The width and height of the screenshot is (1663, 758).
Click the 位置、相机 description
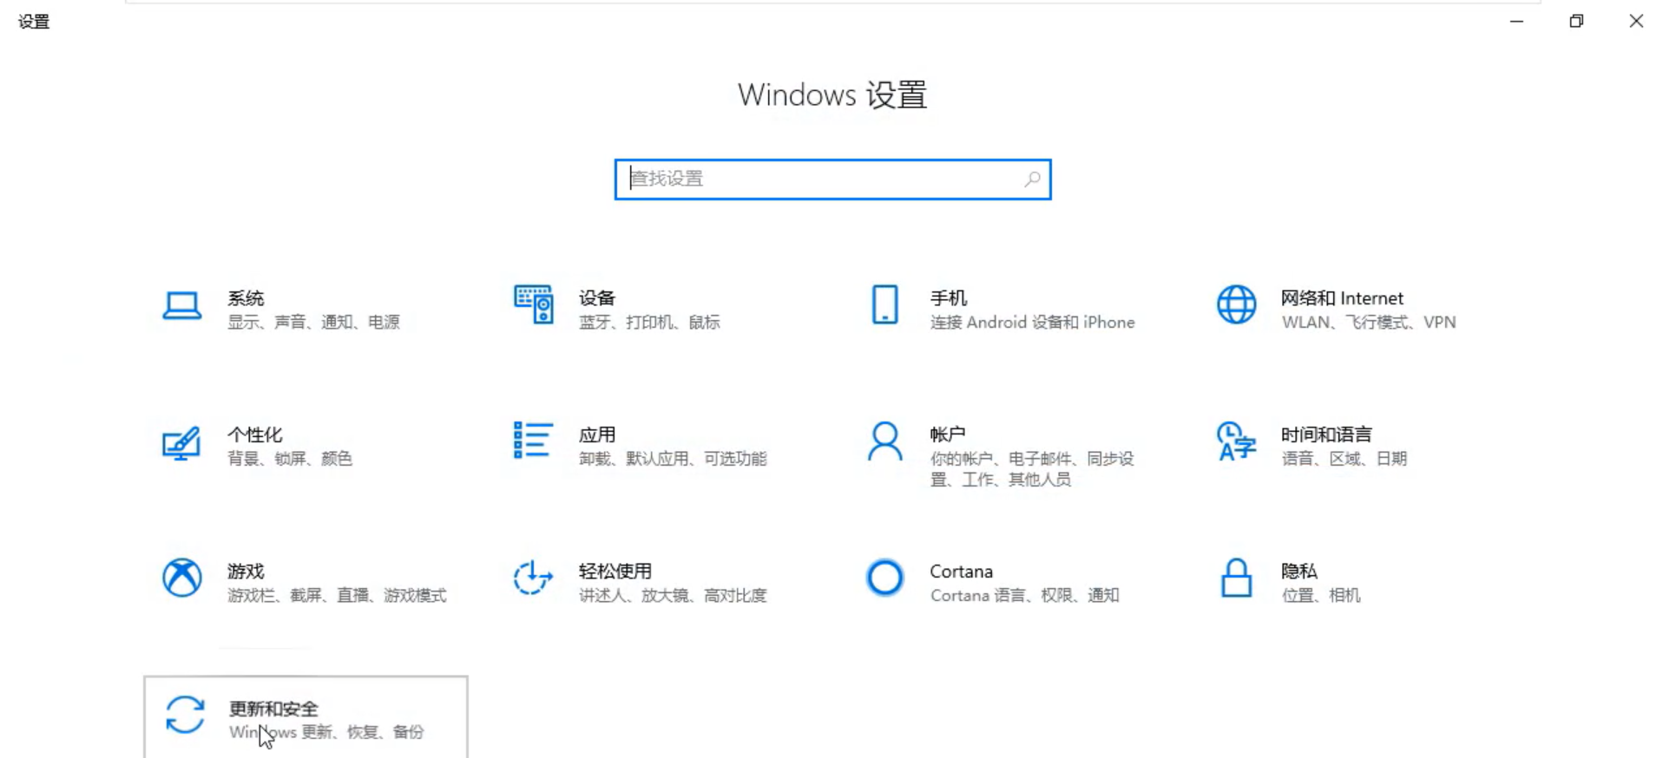1320,596
